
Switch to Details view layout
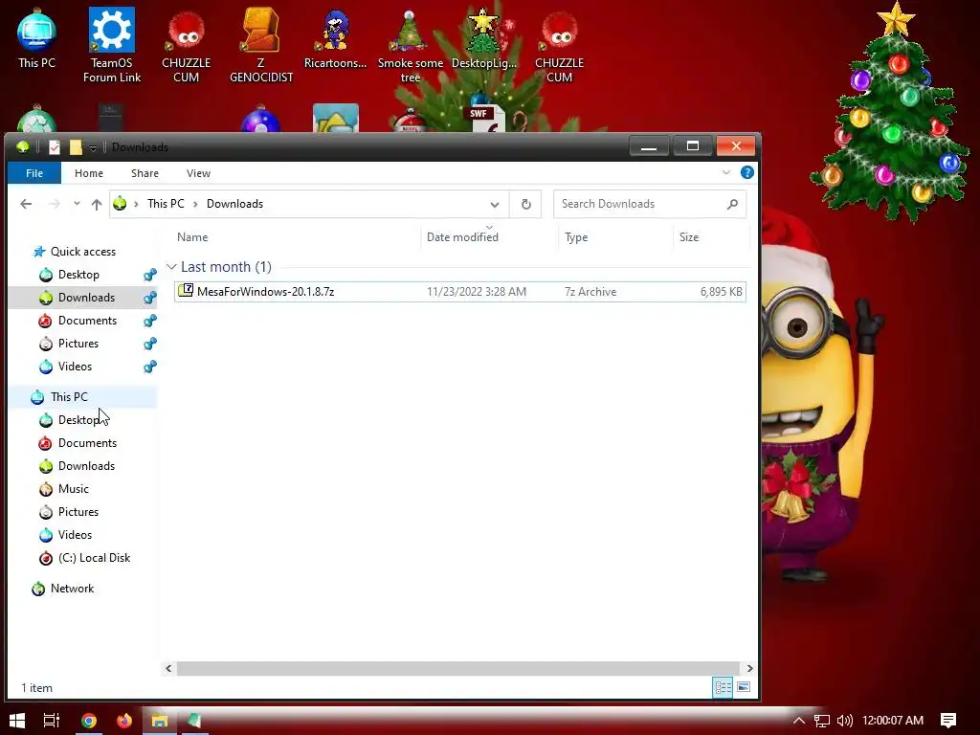(x=724, y=687)
